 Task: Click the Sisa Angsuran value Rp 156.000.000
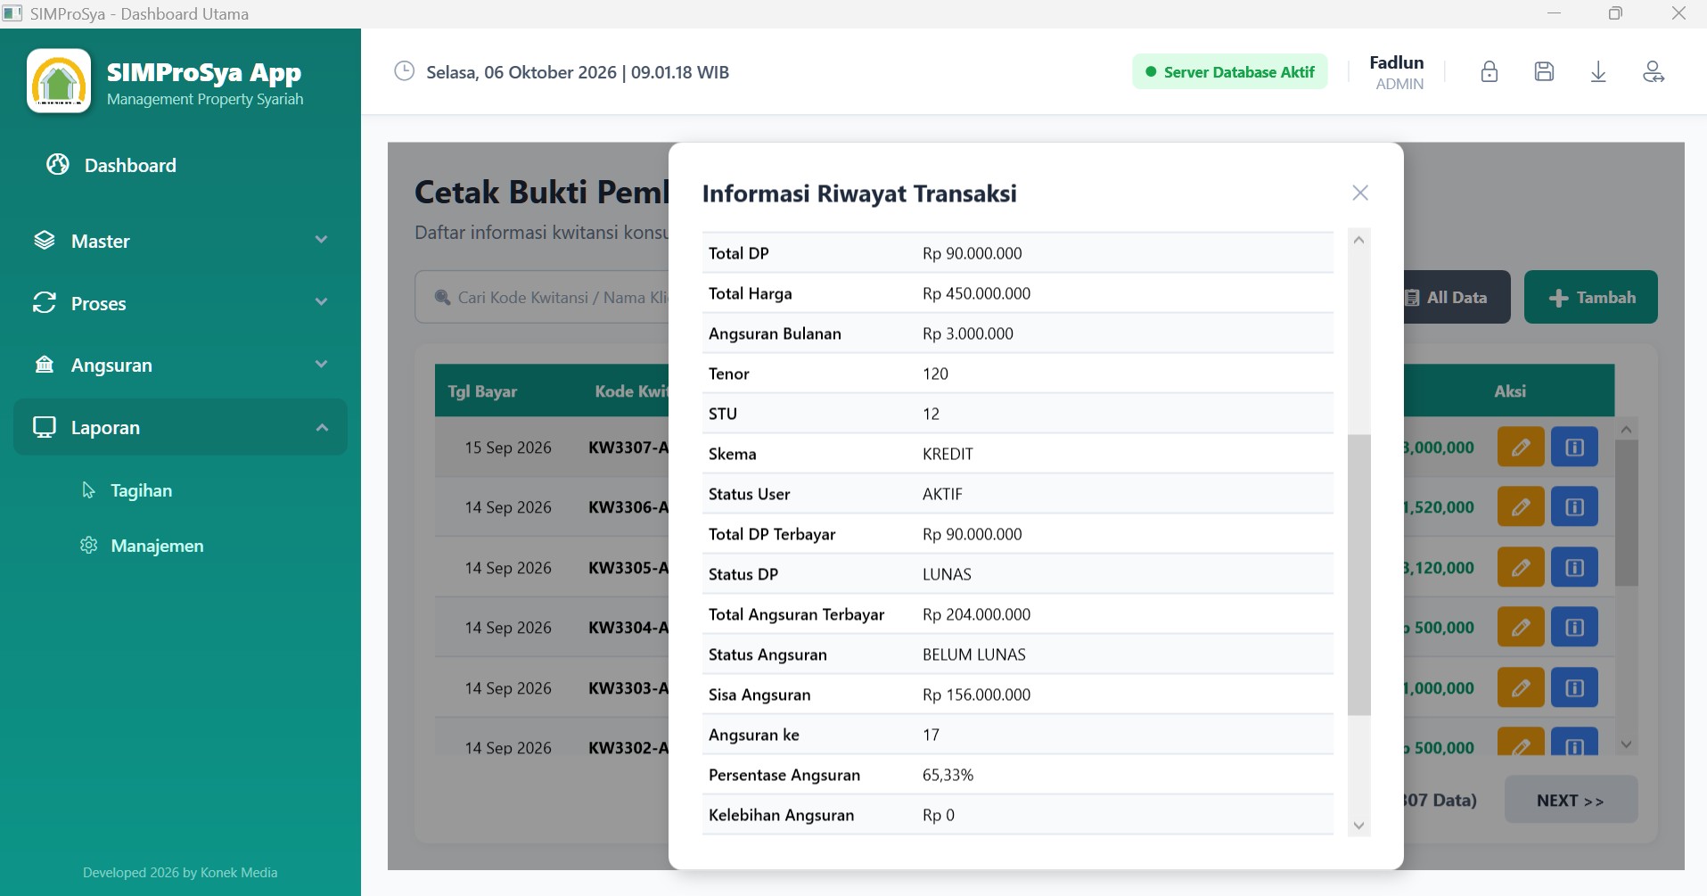pos(976,695)
